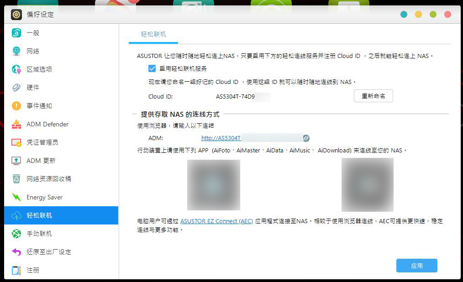
Task: Click the 手动联机 icon
Action: tap(16, 234)
